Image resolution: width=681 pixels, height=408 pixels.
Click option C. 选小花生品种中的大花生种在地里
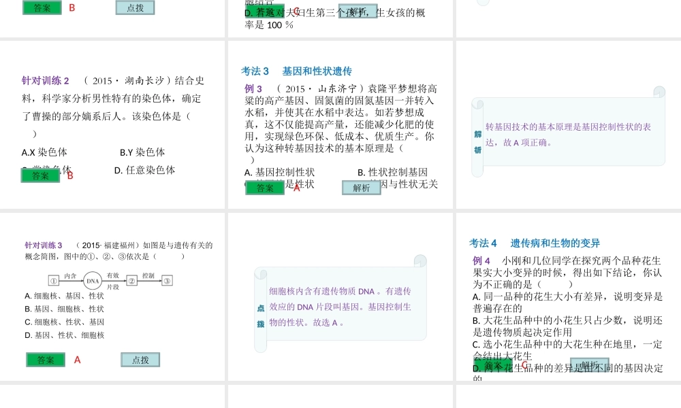pyautogui.click(x=567, y=350)
